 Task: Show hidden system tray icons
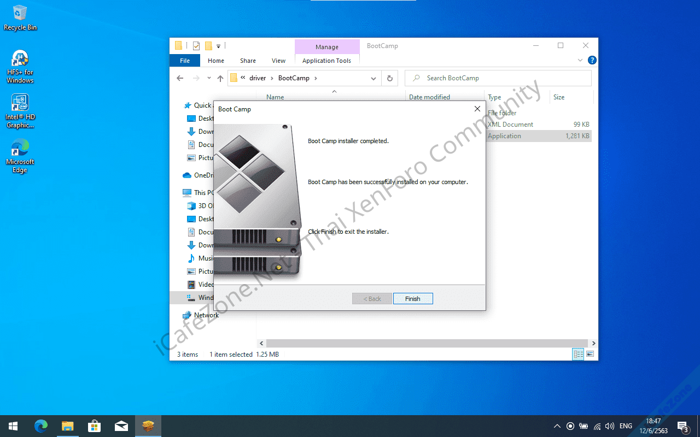(x=557, y=426)
